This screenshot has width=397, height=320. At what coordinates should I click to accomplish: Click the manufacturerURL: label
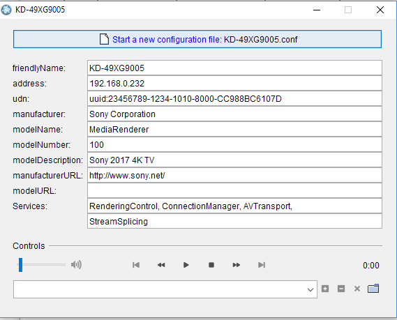[48, 175]
